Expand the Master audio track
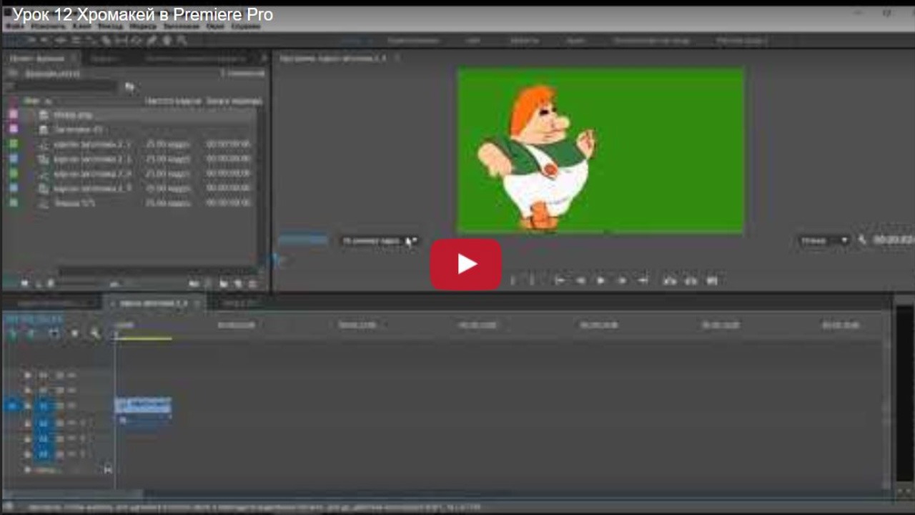The width and height of the screenshot is (915, 515). click(27, 470)
